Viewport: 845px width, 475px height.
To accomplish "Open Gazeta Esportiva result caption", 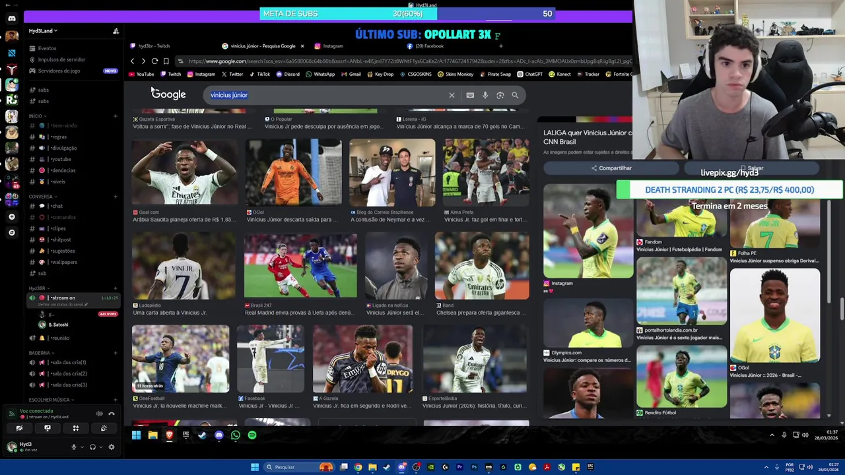I will click(192, 123).
